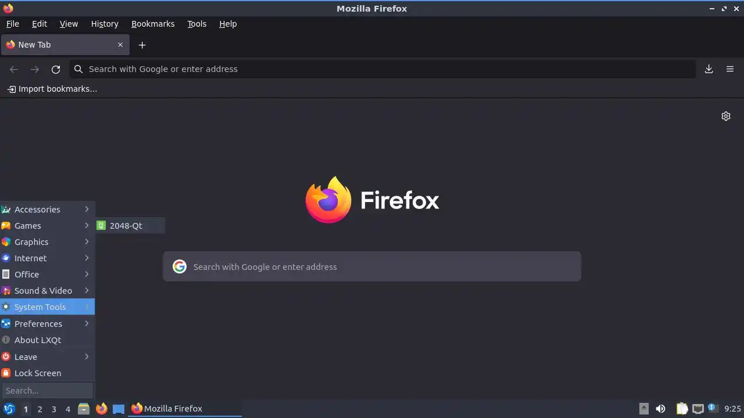This screenshot has height=418, width=744.
Task: Click the browser Forward arrow
Action: click(35, 69)
